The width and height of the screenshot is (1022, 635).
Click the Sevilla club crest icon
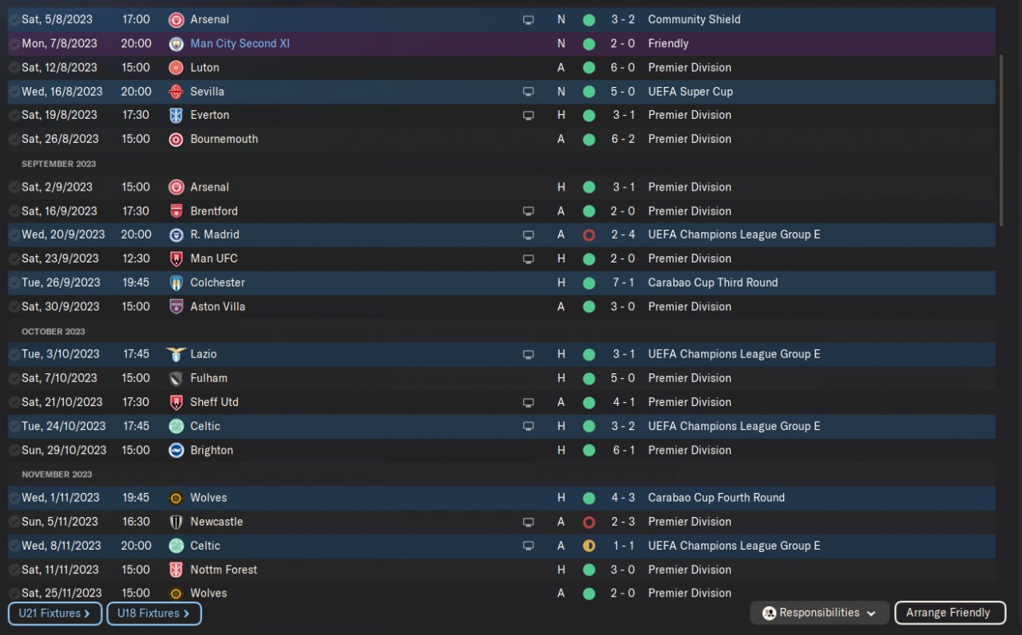pyautogui.click(x=176, y=92)
